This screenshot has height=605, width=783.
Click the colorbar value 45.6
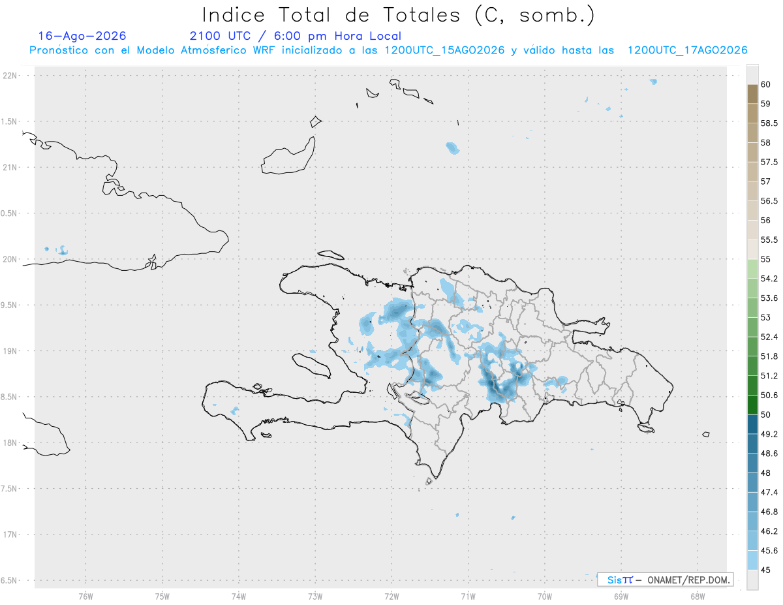769,551
